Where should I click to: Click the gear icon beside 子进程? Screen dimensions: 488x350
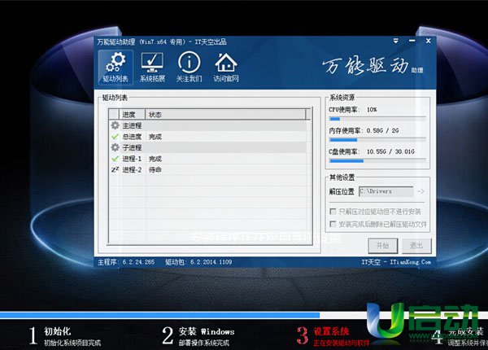(x=115, y=147)
